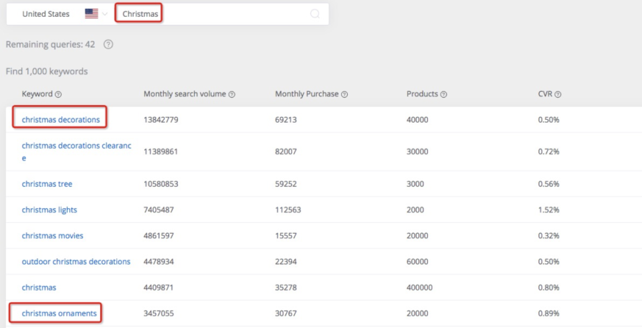The width and height of the screenshot is (642, 328).
Task: Click the Monthly Purchase column header
Action: click(x=307, y=94)
